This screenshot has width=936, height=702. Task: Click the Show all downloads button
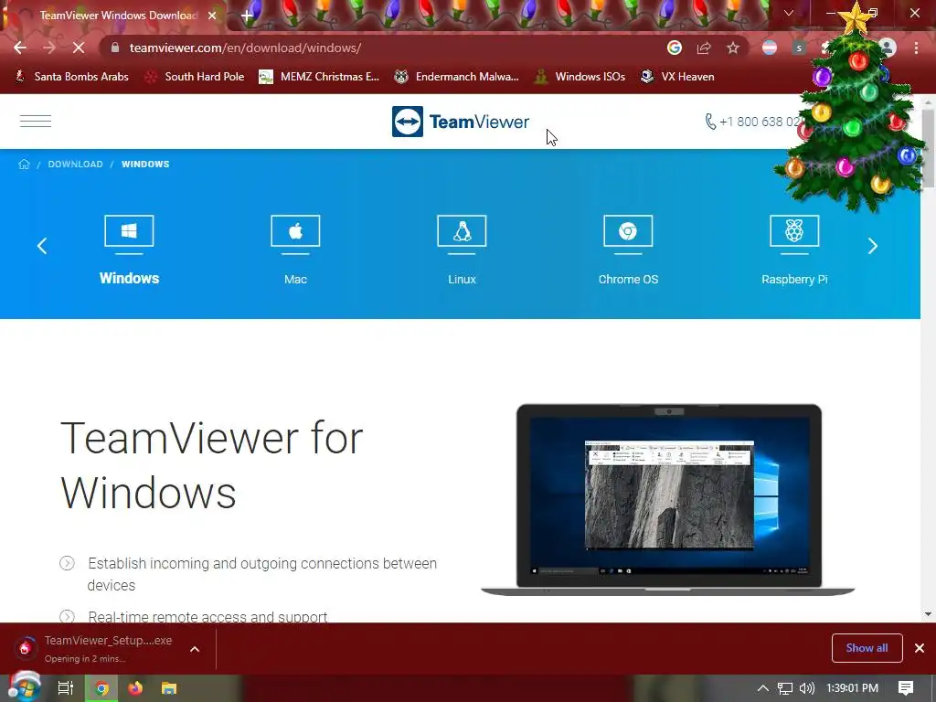[867, 648]
